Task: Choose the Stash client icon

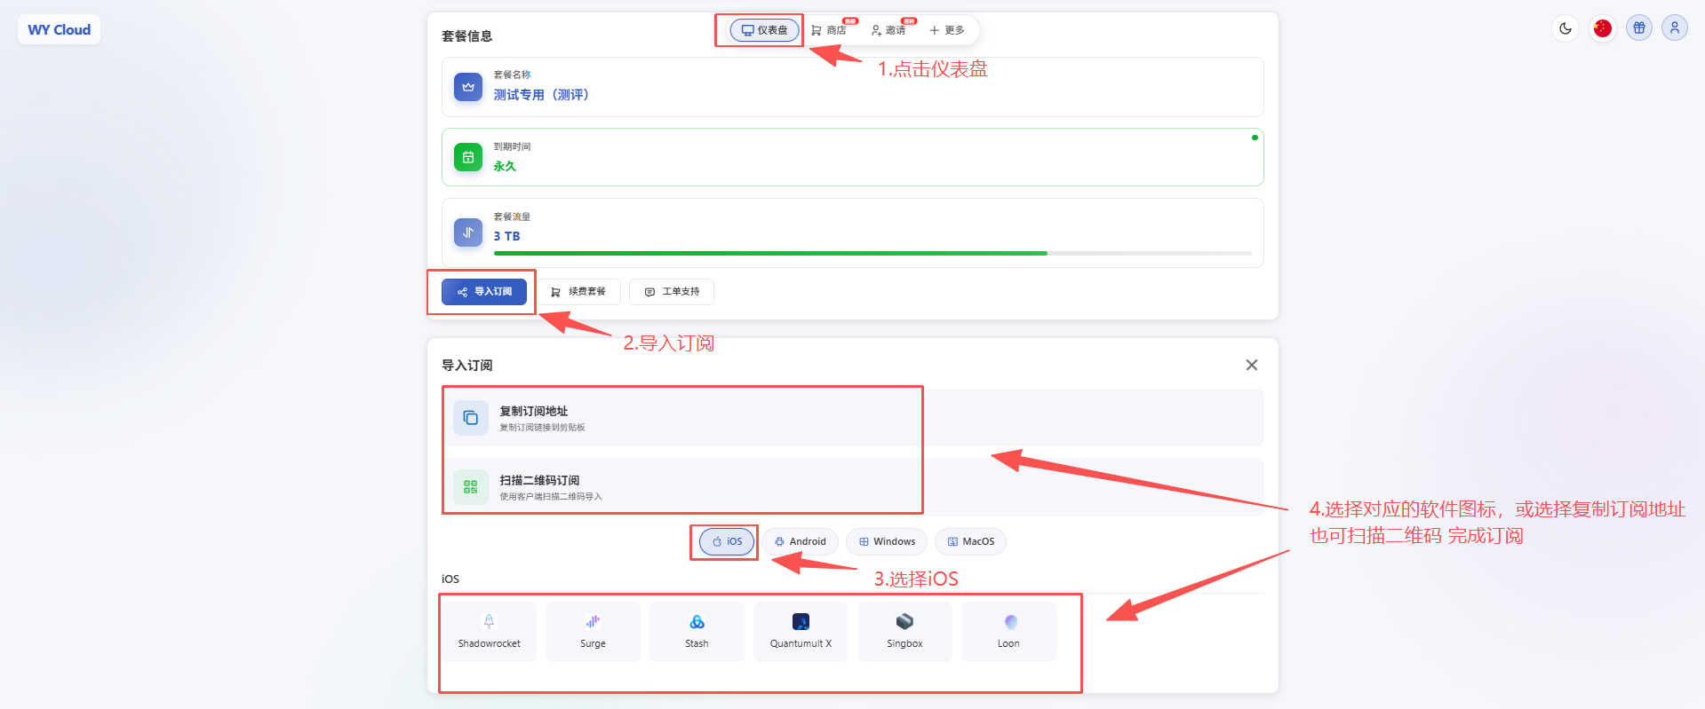Action: pos(697,631)
